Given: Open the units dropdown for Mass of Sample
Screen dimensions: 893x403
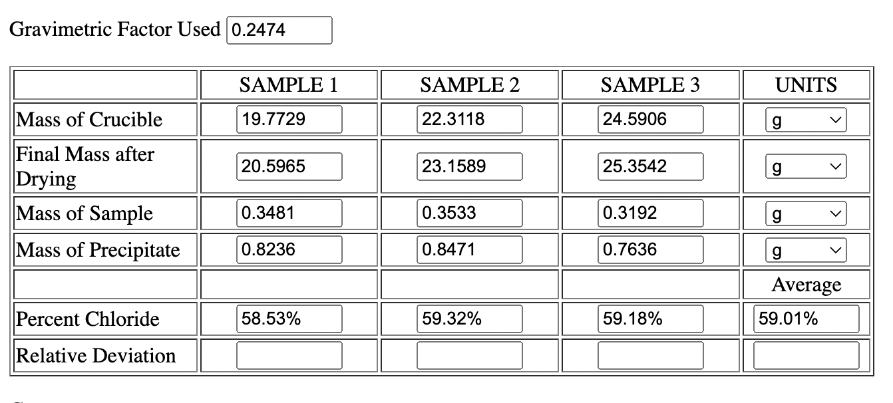Looking at the screenshot, I should pyautogui.click(x=806, y=213).
